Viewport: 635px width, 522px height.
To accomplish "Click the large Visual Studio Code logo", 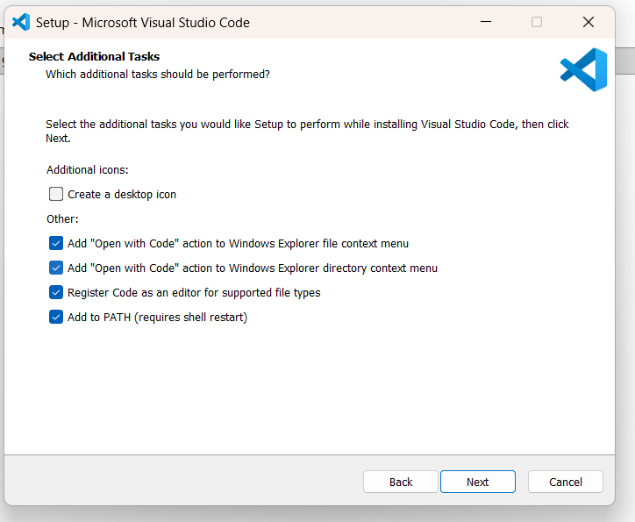I will point(583,69).
